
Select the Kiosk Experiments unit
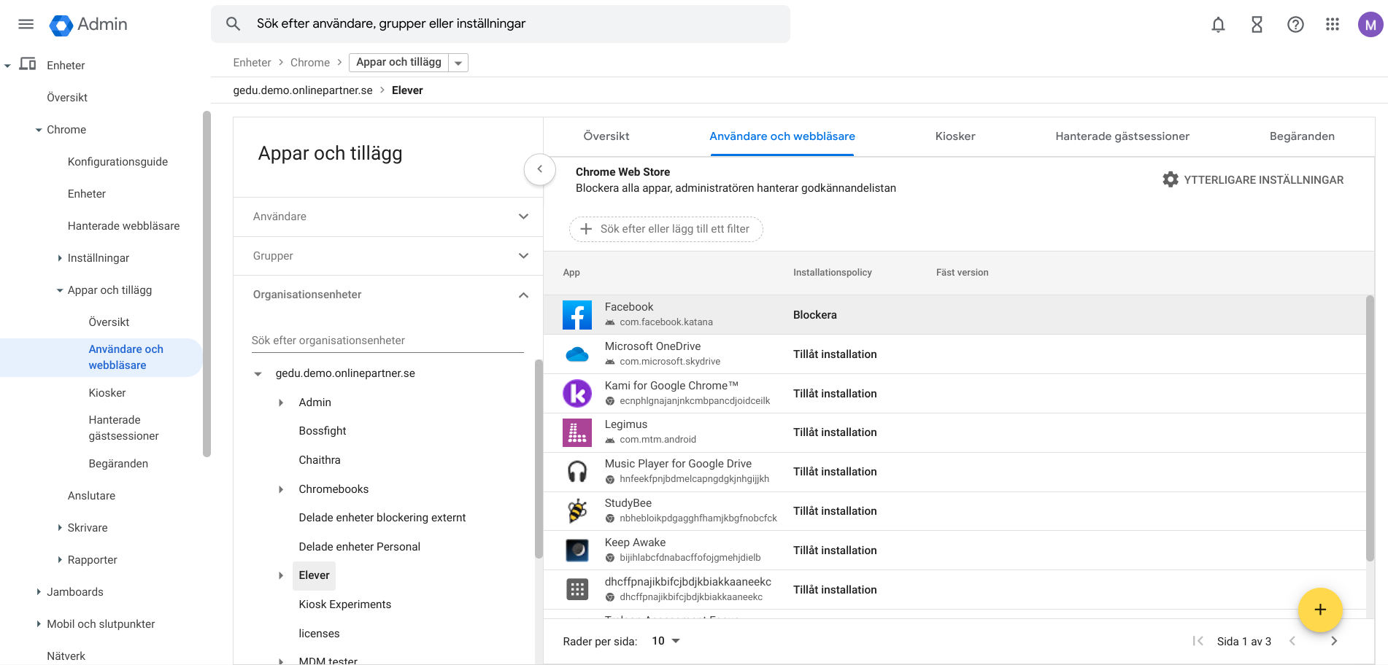tap(345, 604)
